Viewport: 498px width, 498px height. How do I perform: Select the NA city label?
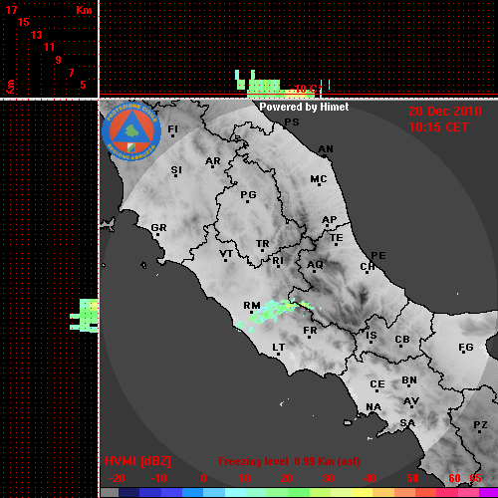pos(373,407)
